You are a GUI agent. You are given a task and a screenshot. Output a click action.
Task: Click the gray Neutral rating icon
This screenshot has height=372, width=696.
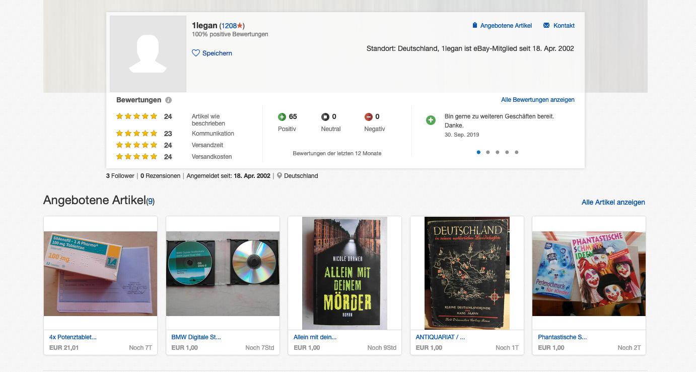click(x=325, y=117)
